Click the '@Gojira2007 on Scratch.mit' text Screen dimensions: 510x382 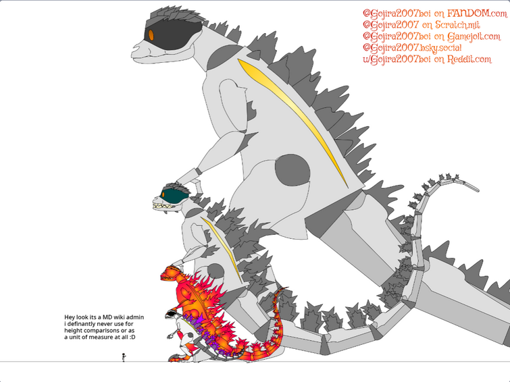(x=422, y=25)
